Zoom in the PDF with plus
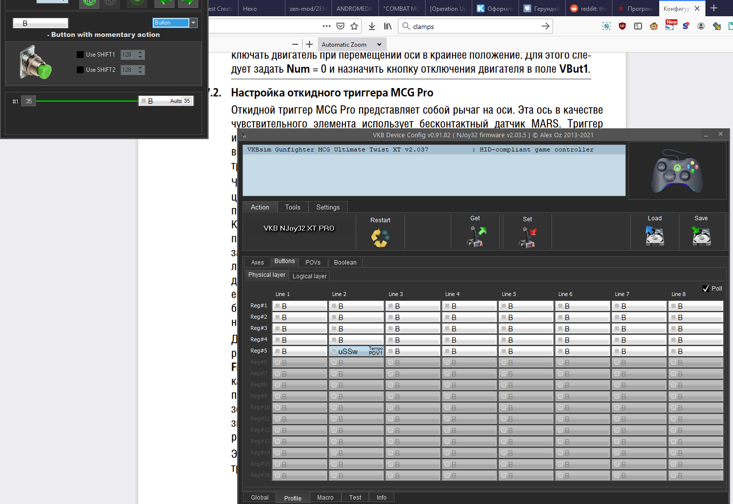733x504 pixels. pyautogui.click(x=309, y=44)
